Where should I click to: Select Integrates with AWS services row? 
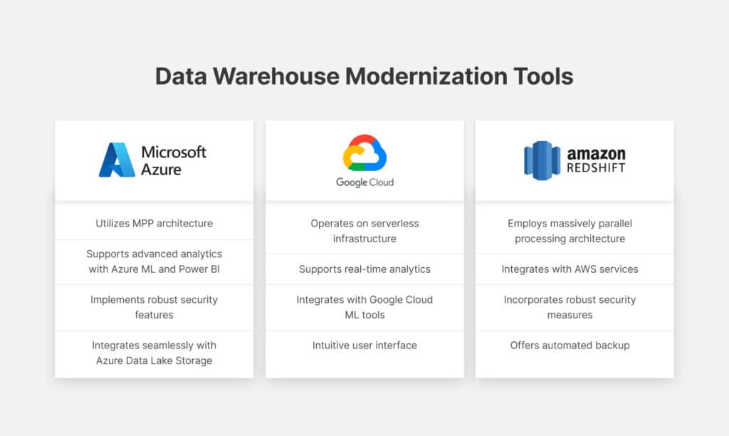[575, 269]
